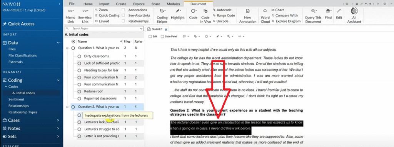Select the Highlight tool

click(x=178, y=14)
